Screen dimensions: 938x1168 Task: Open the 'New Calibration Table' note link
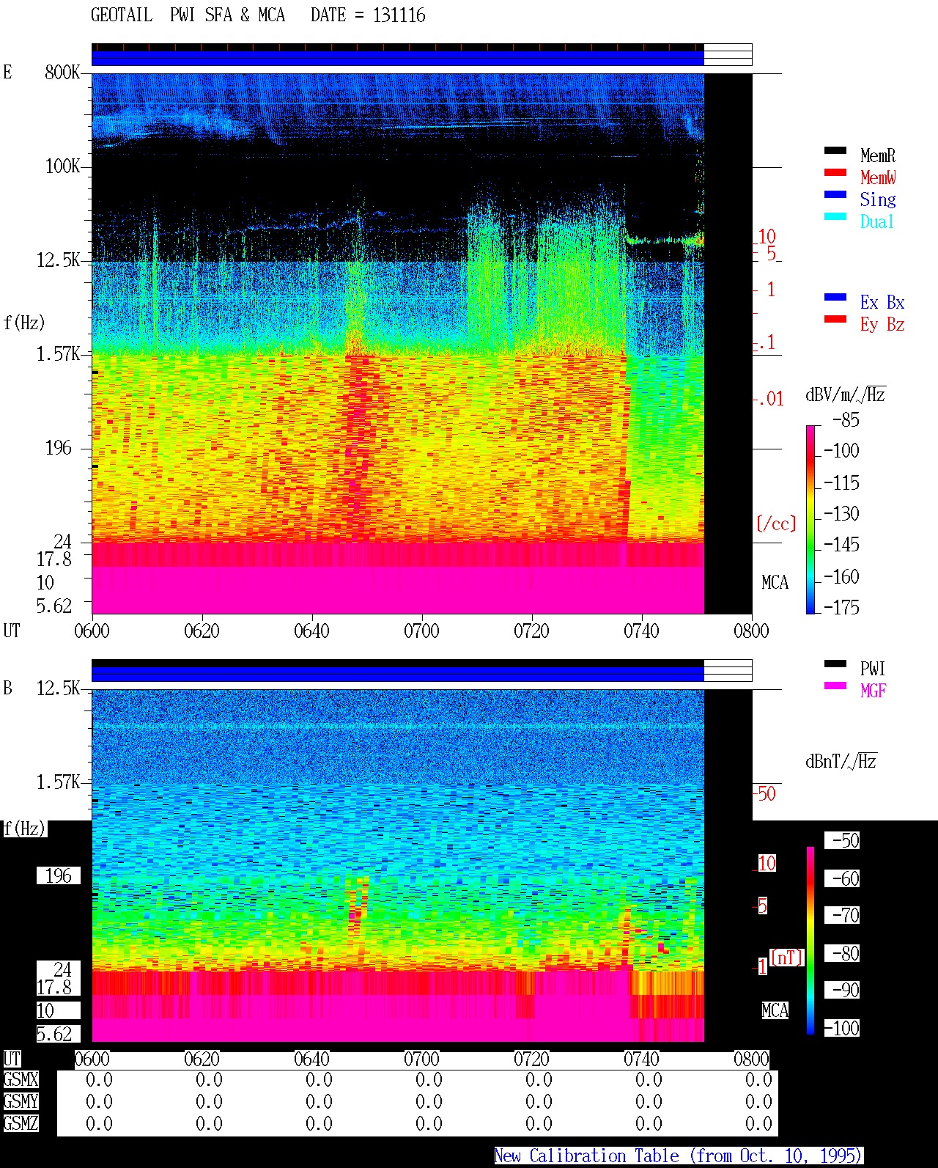678,1156
